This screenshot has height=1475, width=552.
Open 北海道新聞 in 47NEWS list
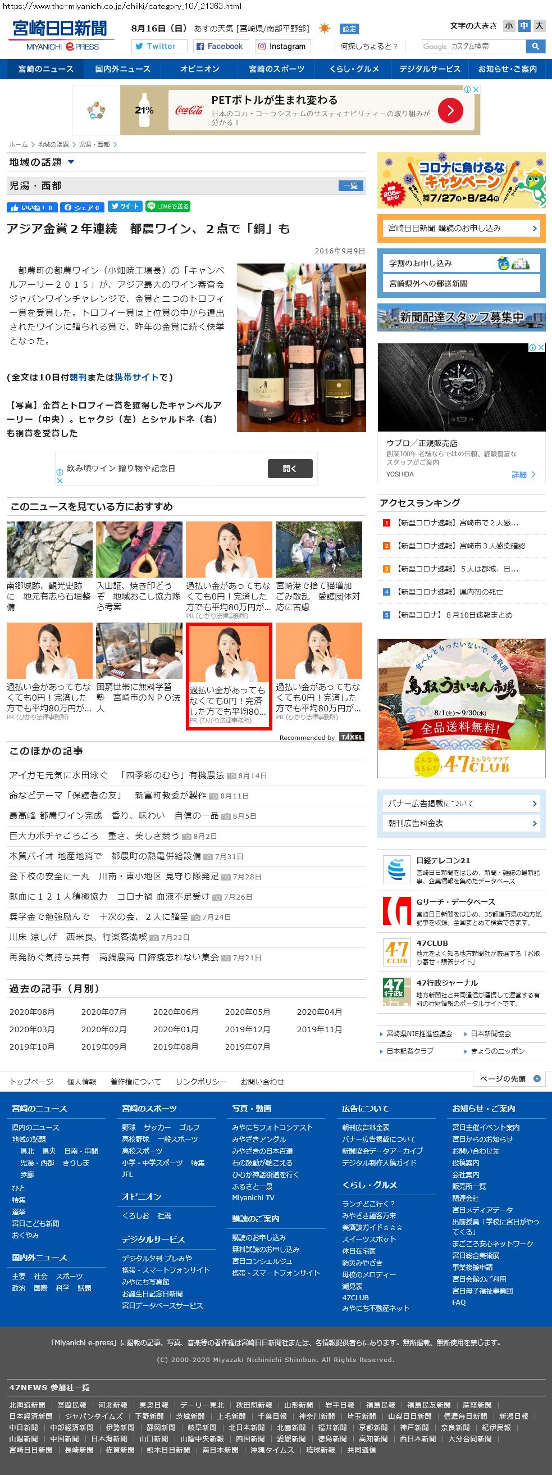27,1405
